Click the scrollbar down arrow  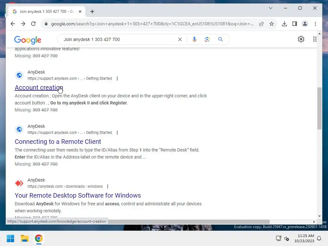point(319,216)
